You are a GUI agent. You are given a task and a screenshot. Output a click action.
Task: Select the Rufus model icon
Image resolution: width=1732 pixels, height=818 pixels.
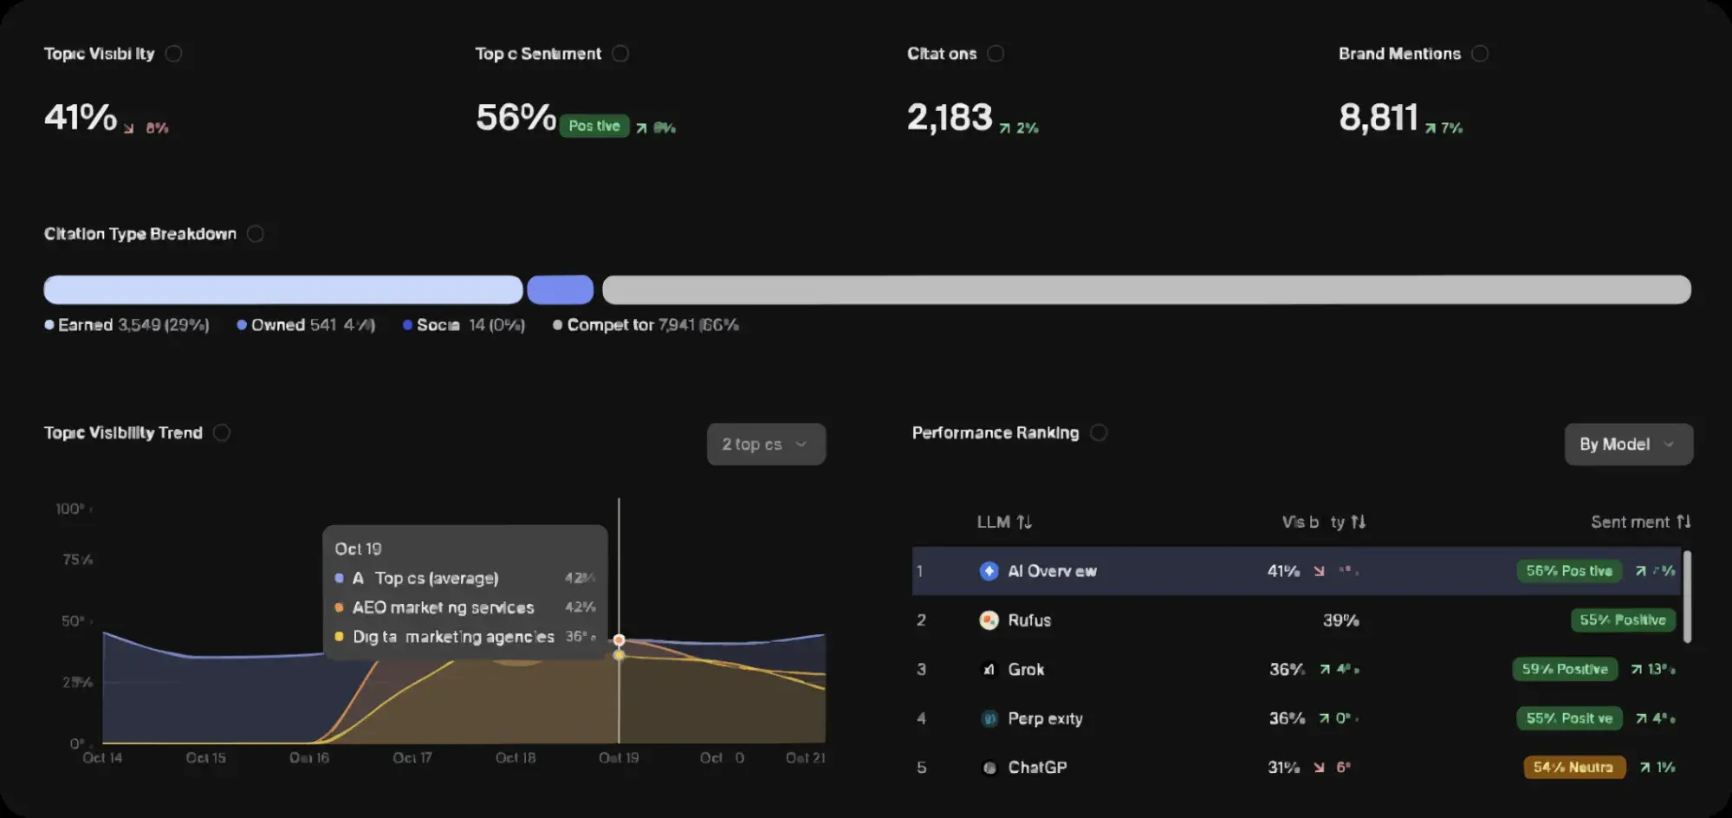[989, 620]
